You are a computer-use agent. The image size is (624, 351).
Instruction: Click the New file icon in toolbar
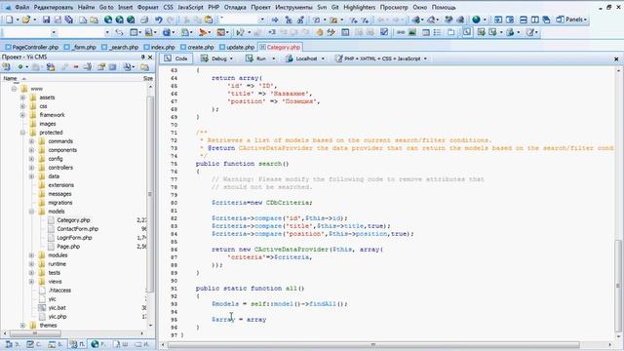[9, 19]
